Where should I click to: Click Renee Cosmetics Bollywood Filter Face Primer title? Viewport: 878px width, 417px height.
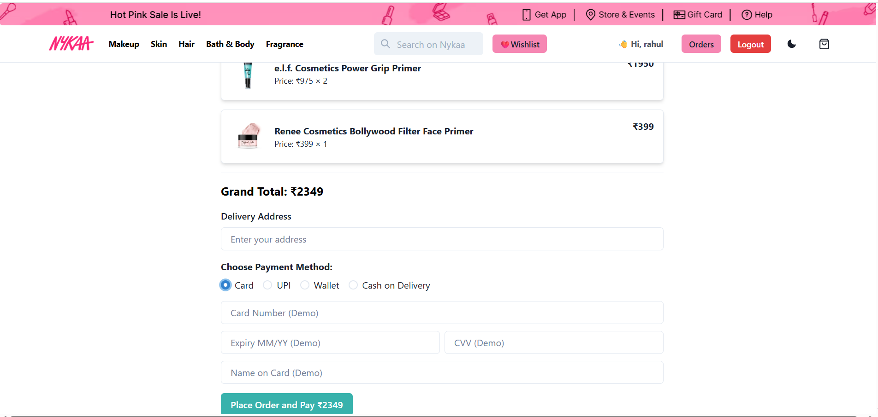click(x=374, y=131)
